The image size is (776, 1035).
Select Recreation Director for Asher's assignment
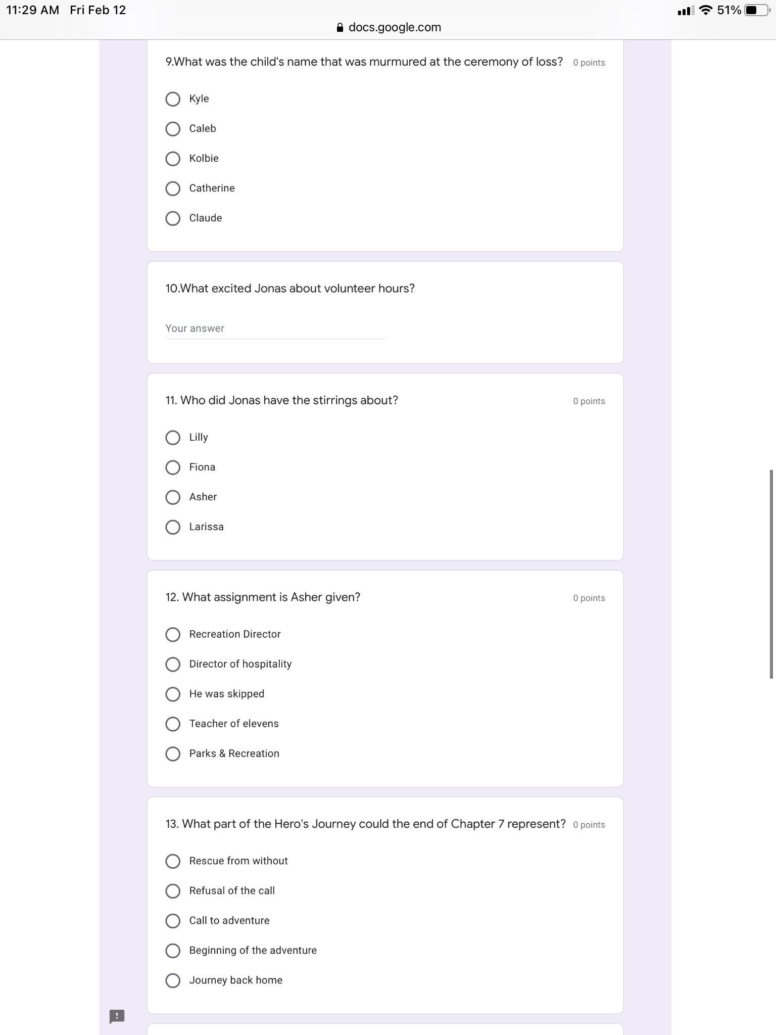point(173,634)
